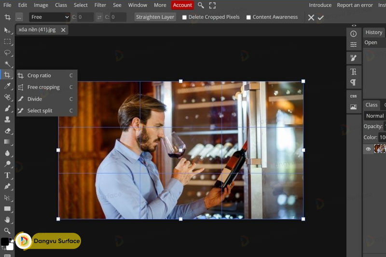Image resolution: width=386 pixels, height=257 pixels.
Task: Select the Pen tool
Action: click(7, 187)
